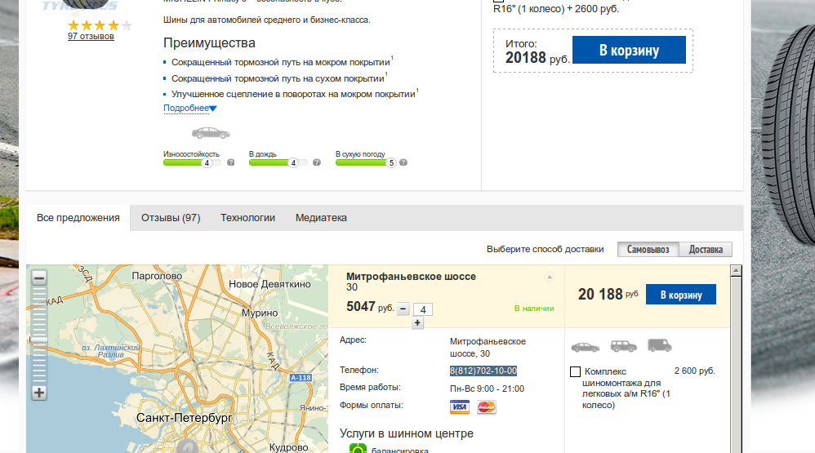This screenshot has height=453, width=815.
Task: Select the van vehicle icon
Action: click(x=660, y=345)
